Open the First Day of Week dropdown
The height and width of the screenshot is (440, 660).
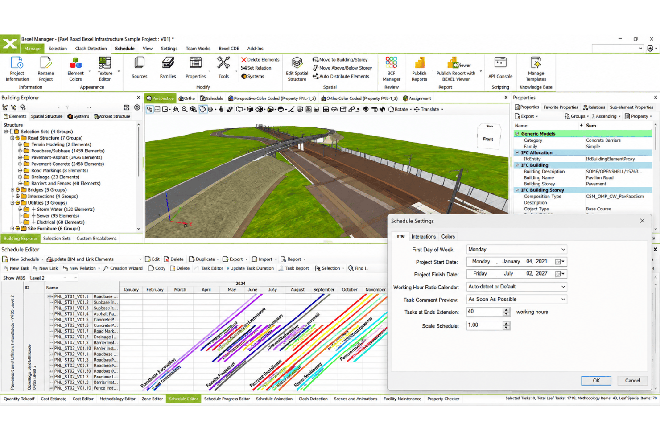coord(516,250)
